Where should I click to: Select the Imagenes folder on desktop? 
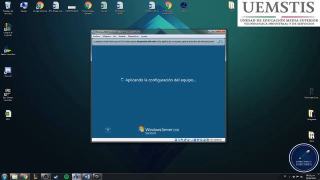pos(311,115)
